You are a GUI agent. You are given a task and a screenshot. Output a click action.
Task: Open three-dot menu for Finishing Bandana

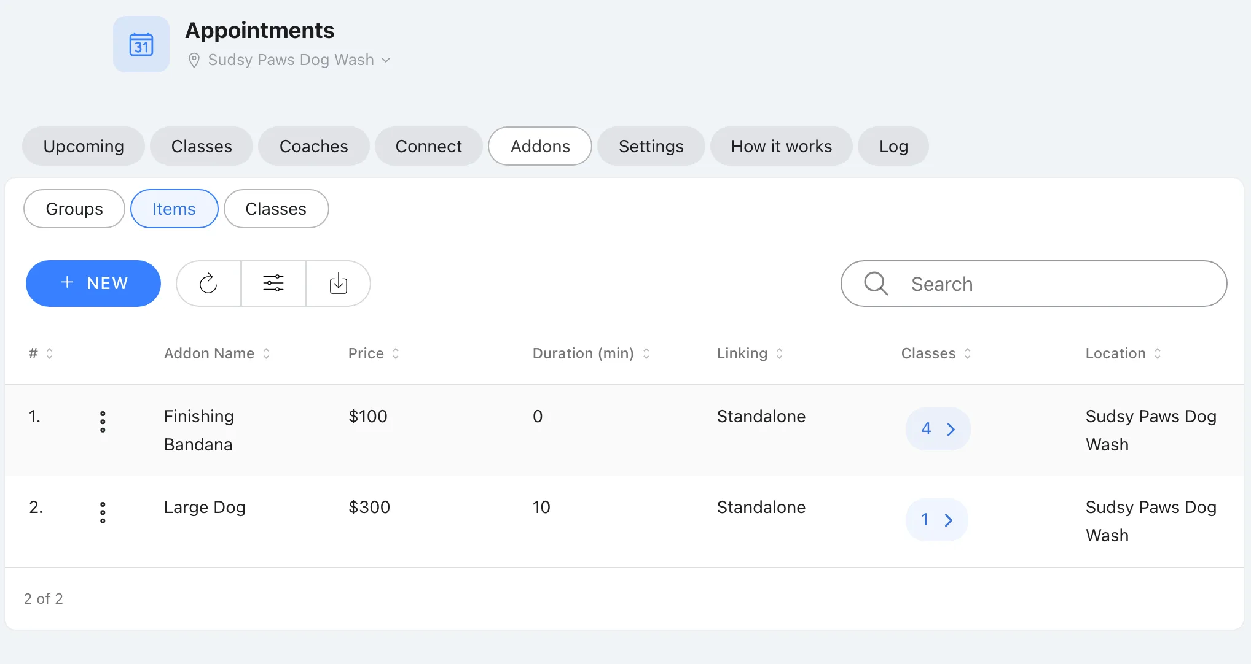[x=103, y=422]
